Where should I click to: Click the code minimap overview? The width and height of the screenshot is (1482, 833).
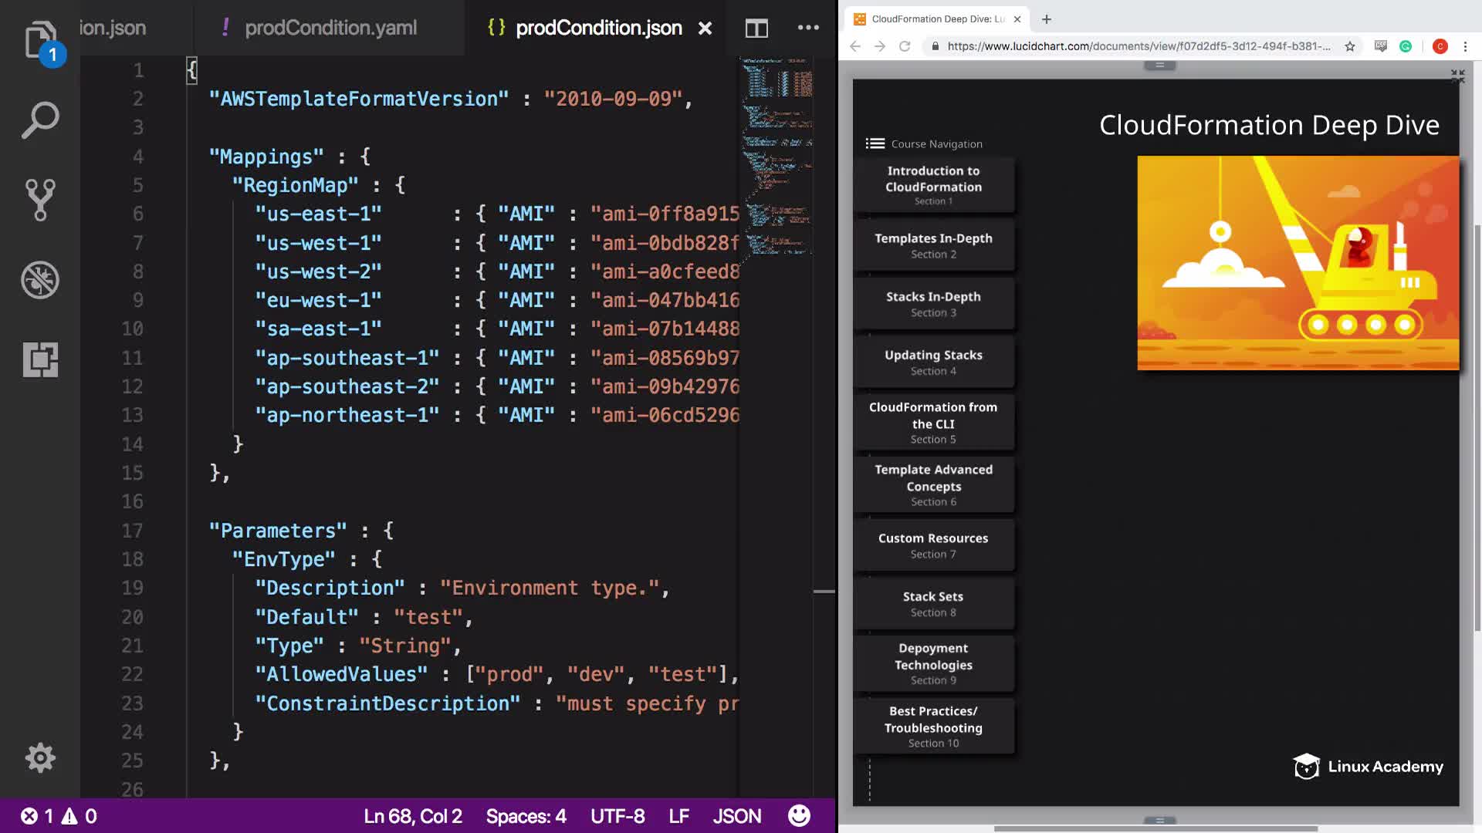click(776, 154)
